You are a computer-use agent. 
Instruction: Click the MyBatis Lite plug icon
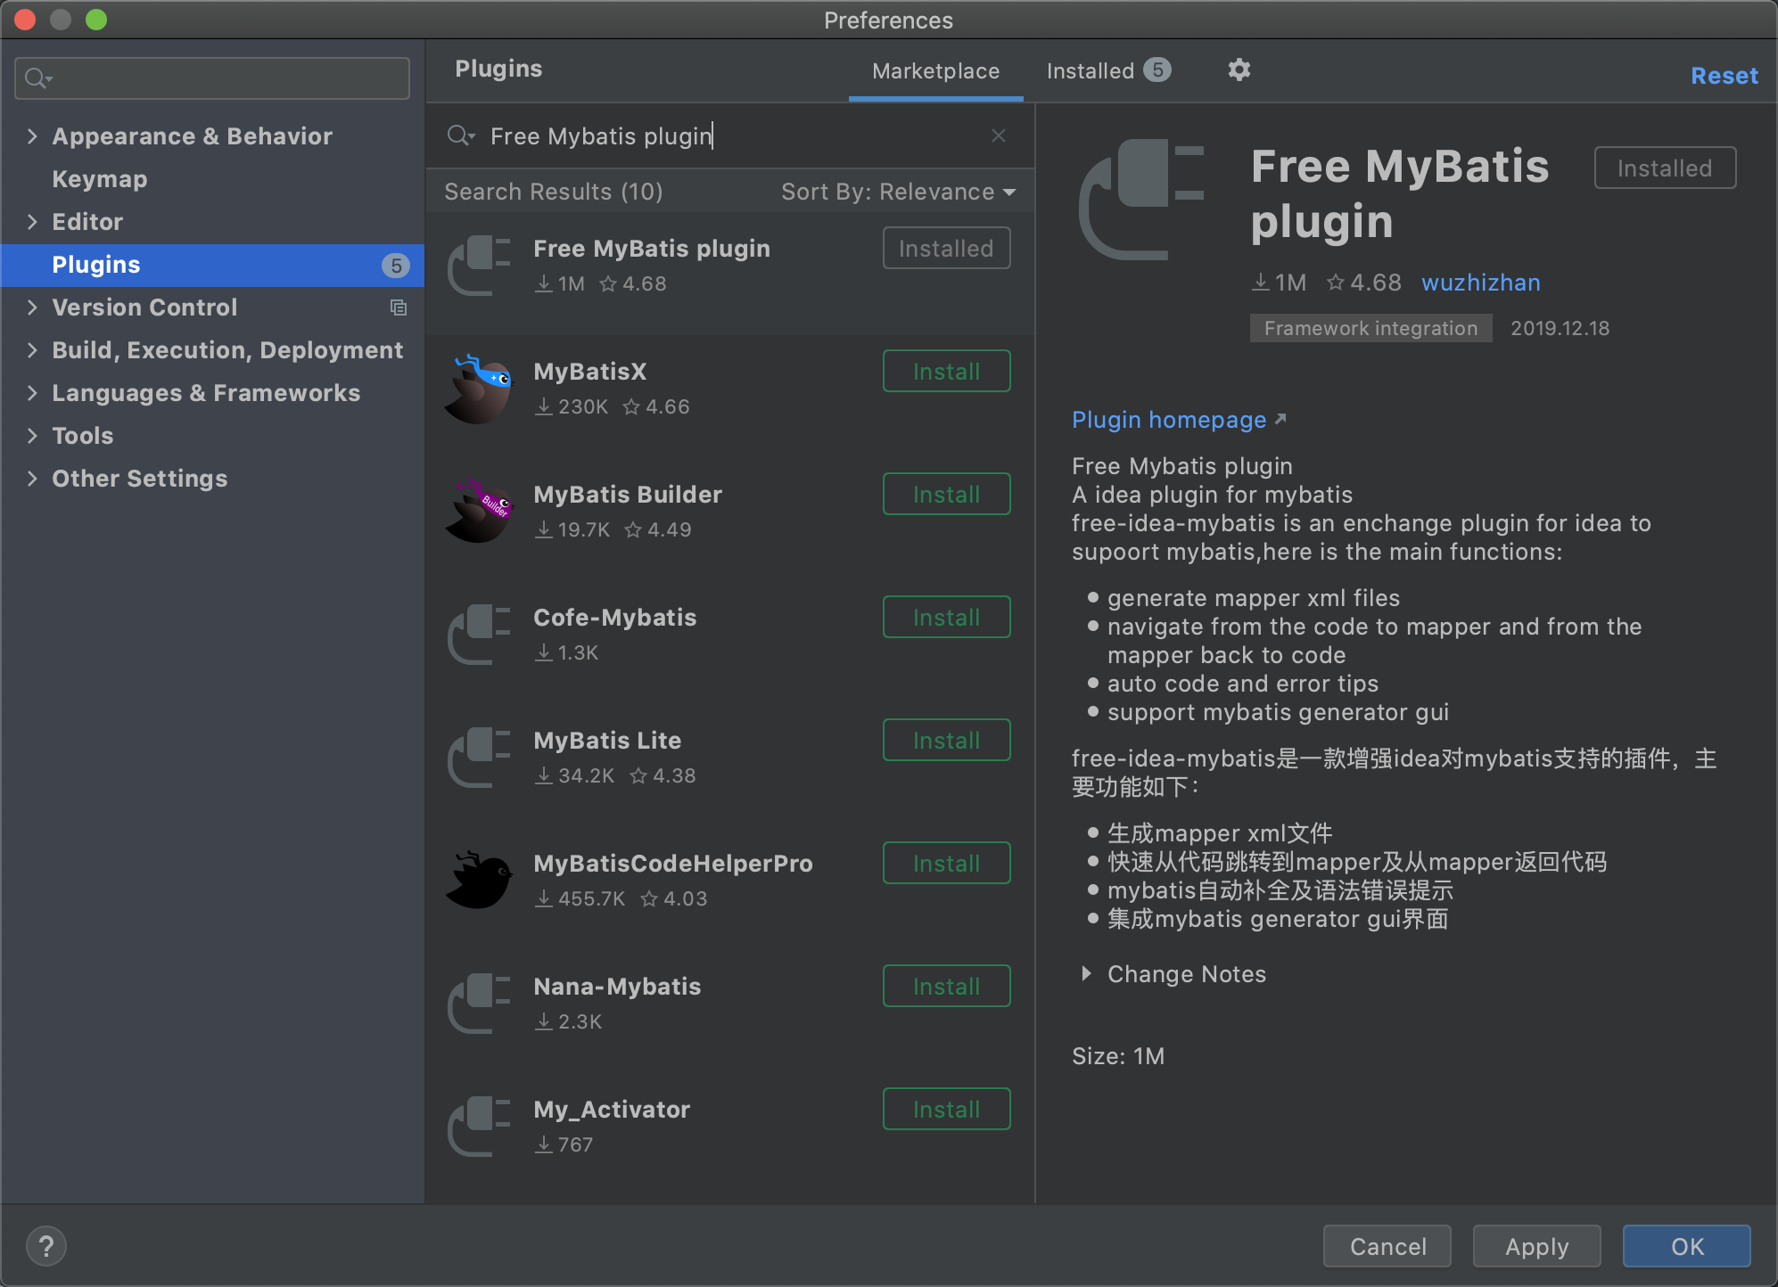479,758
